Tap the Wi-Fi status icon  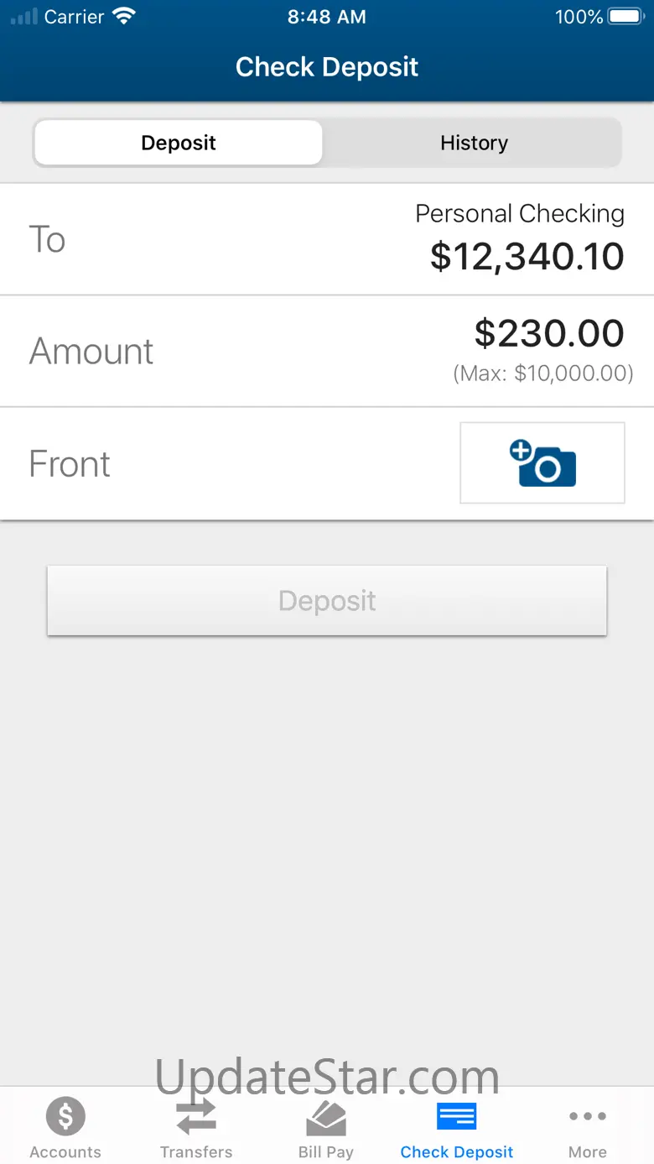tap(123, 17)
